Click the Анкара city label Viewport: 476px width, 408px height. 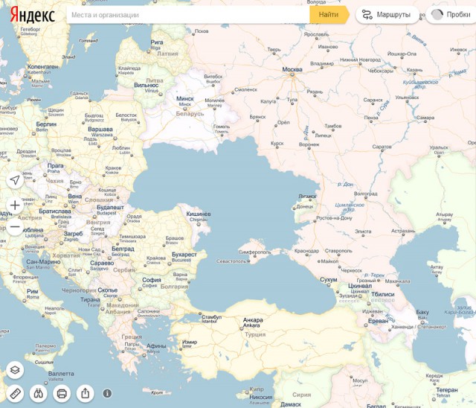[253, 320]
